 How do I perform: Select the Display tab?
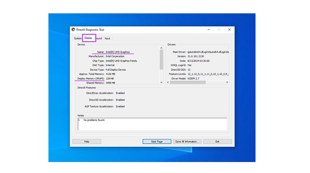click(x=88, y=38)
